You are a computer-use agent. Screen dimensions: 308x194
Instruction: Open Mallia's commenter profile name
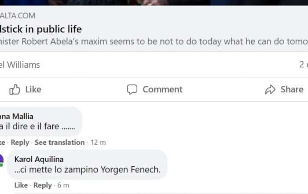coord(17,116)
